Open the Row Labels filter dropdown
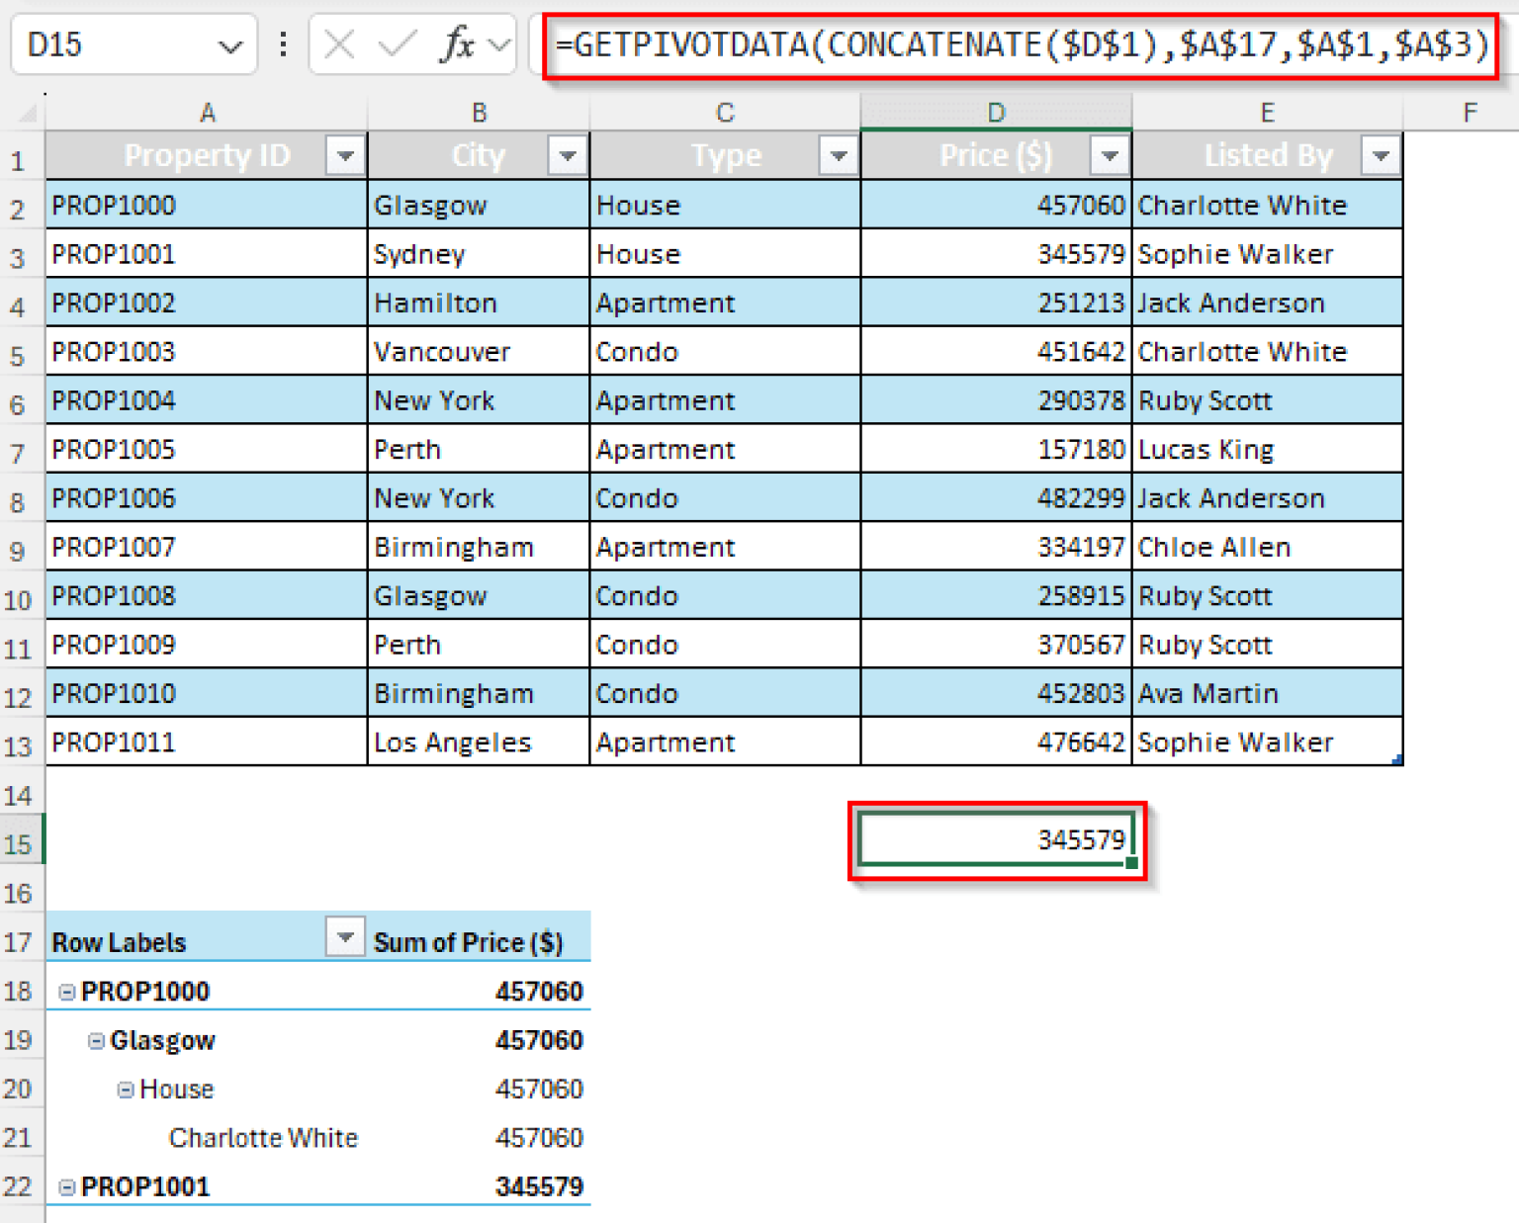The width and height of the screenshot is (1519, 1223). click(x=345, y=937)
